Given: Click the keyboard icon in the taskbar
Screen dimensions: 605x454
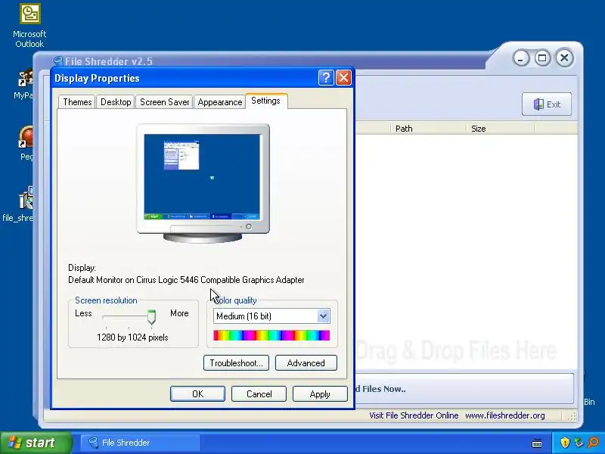Looking at the screenshot, I should [x=537, y=443].
